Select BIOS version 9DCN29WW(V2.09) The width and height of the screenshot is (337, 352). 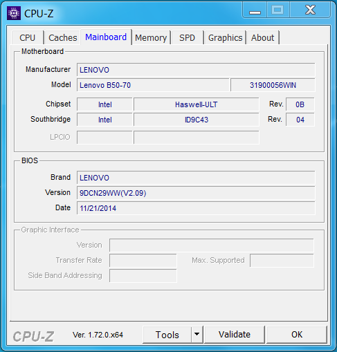(x=196, y=193)
